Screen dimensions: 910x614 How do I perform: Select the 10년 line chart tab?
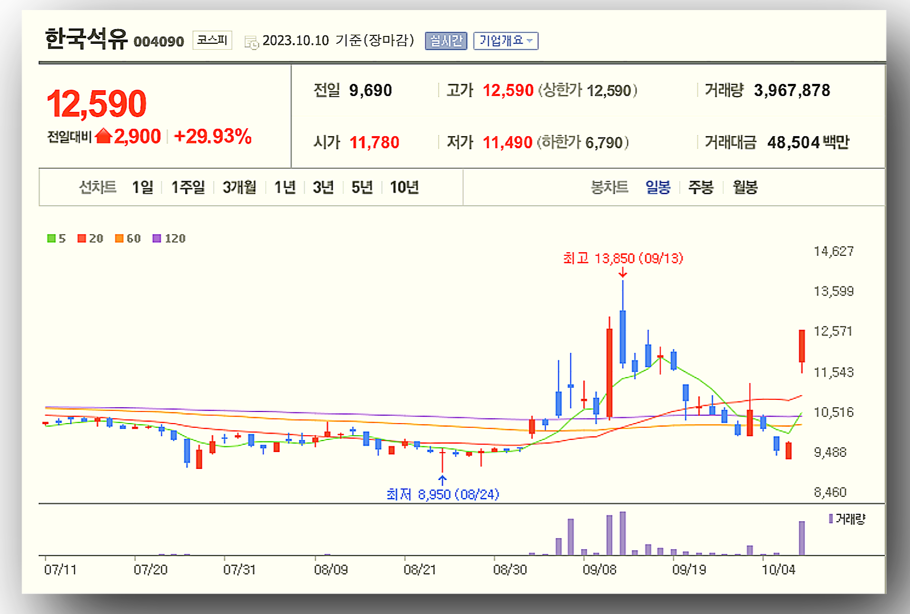(404, 187)
